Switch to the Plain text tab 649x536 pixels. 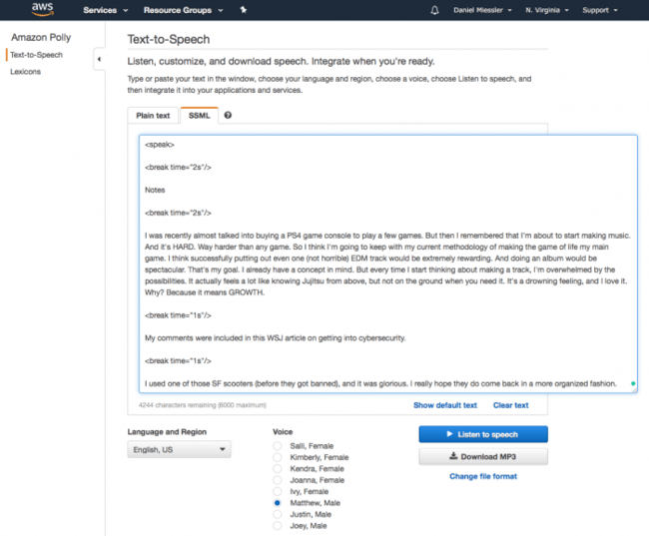coord(153,116)
